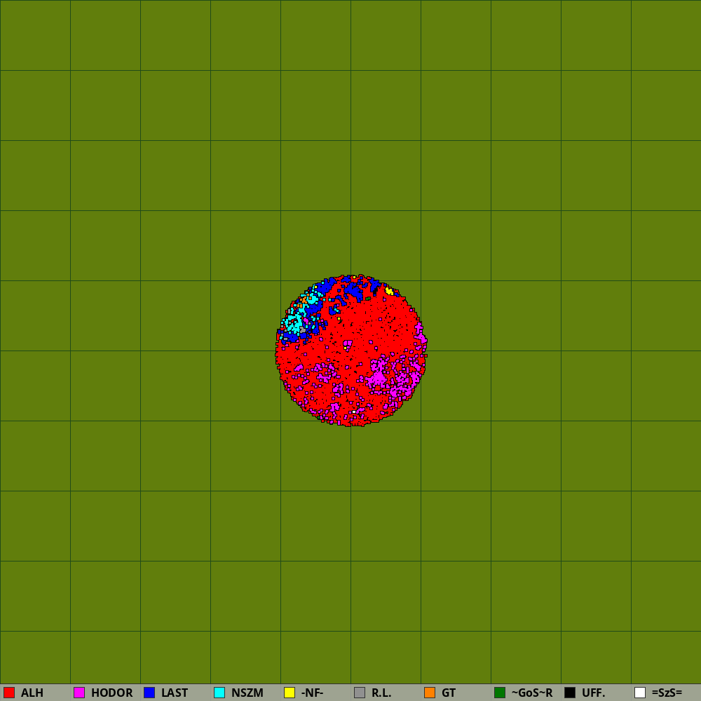Click the small green ~GoS~R village on map
The image size is (701, 701).
(x=368, y=299)
